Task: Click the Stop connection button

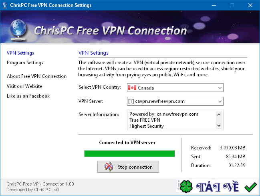Action: pos(128,167)
